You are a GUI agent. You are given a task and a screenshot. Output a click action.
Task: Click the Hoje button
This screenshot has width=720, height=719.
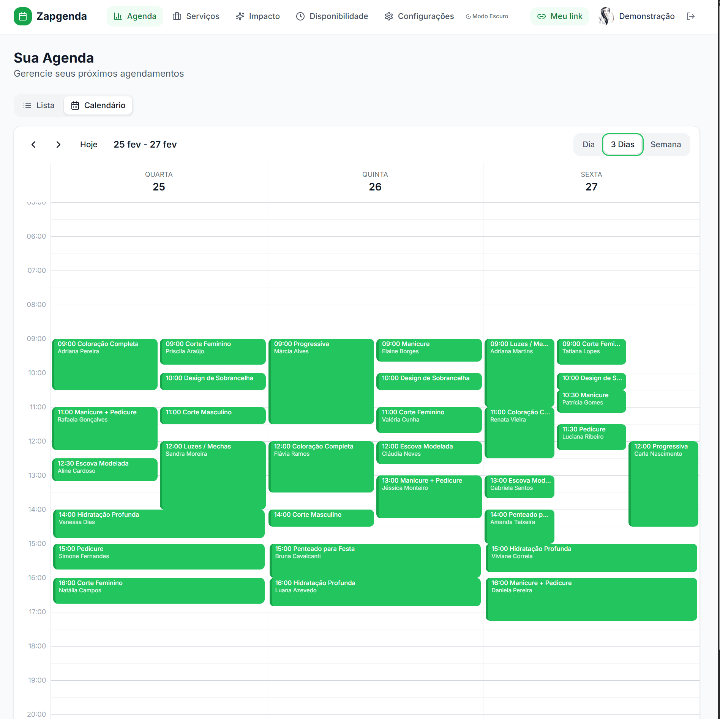(x=88, y=144)
